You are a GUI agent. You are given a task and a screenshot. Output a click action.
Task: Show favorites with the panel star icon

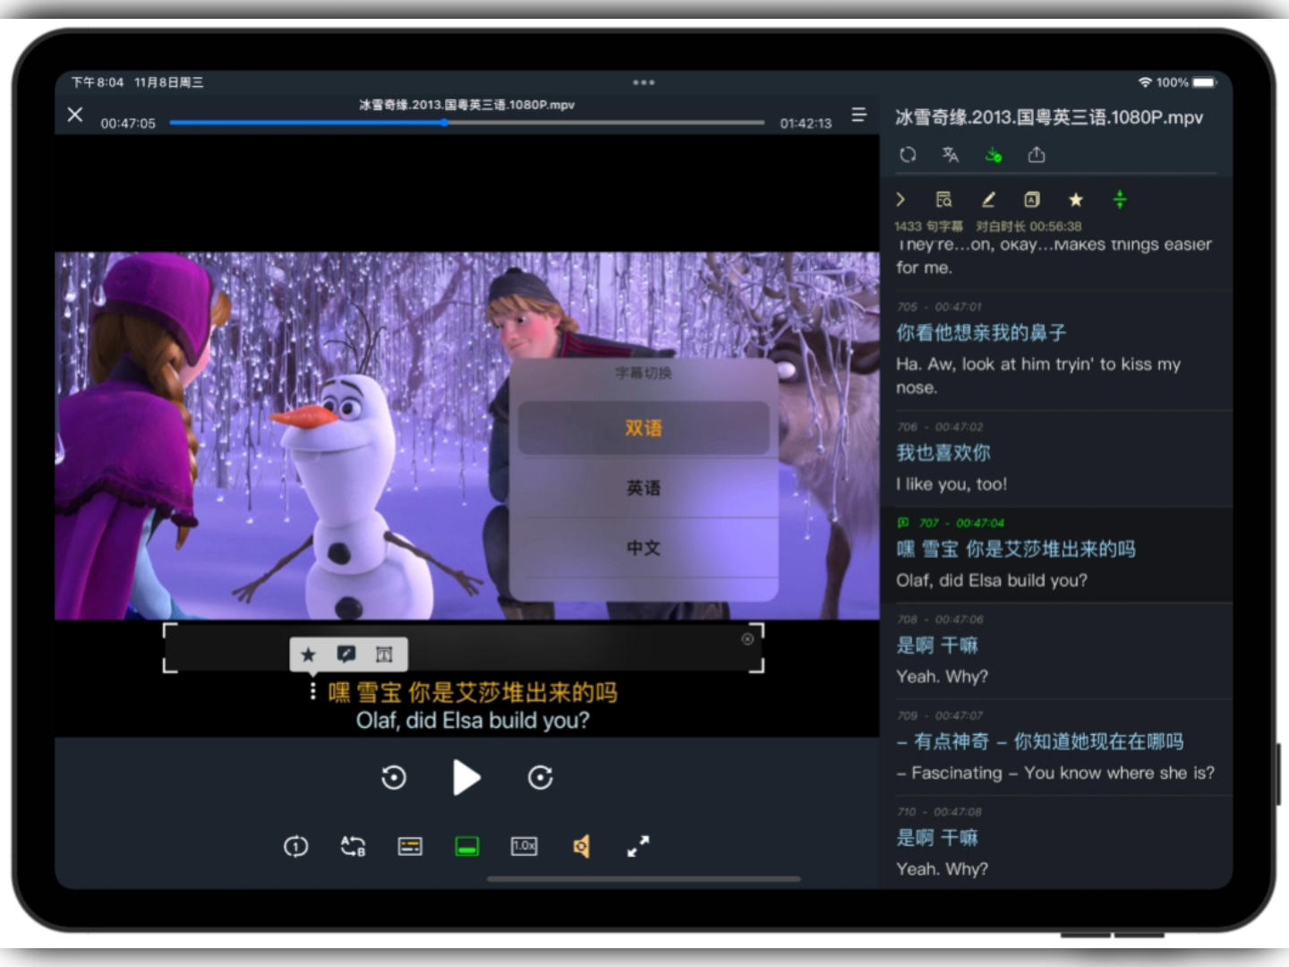(x=1076, y=200)
